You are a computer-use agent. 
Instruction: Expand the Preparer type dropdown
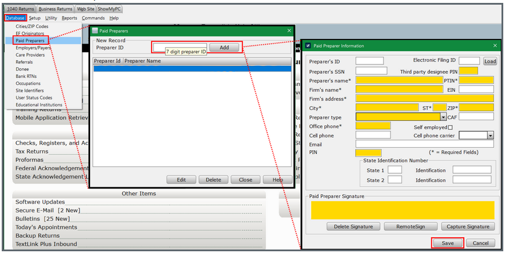[x=443, y=117]
